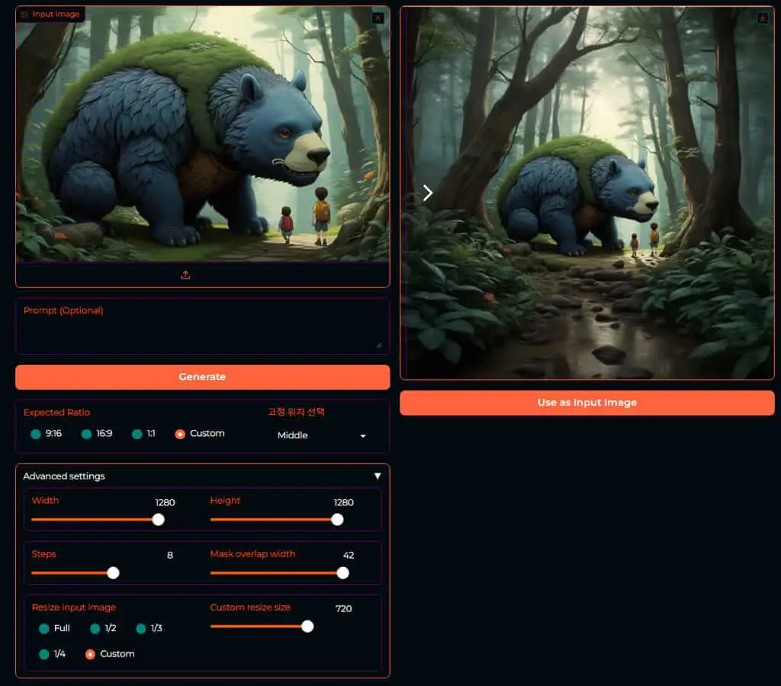The image size is (781, 686).
Task: Click the Input image label icon
Action: pos(24,14)
